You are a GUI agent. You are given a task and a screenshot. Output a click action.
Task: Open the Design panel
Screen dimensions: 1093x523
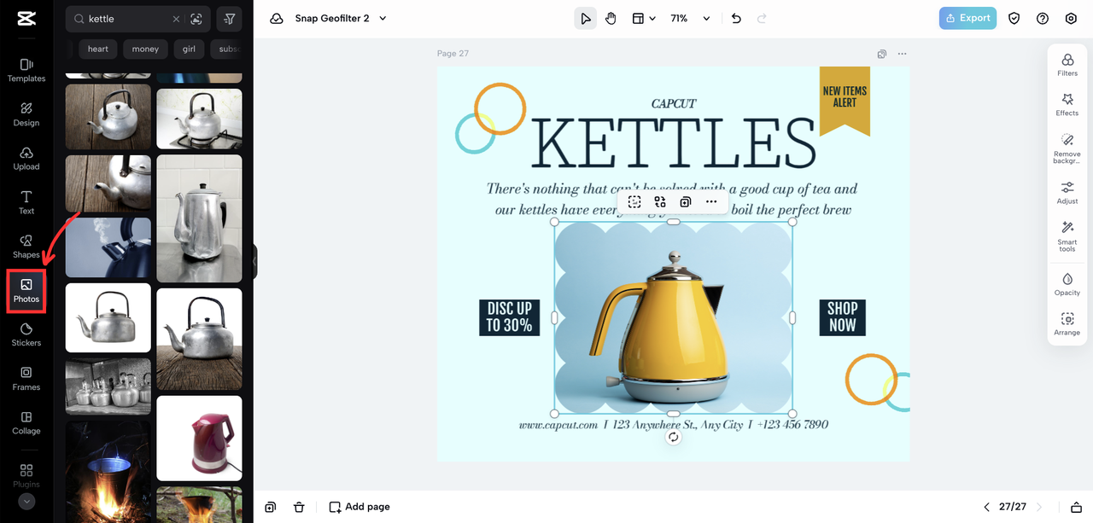26,114
